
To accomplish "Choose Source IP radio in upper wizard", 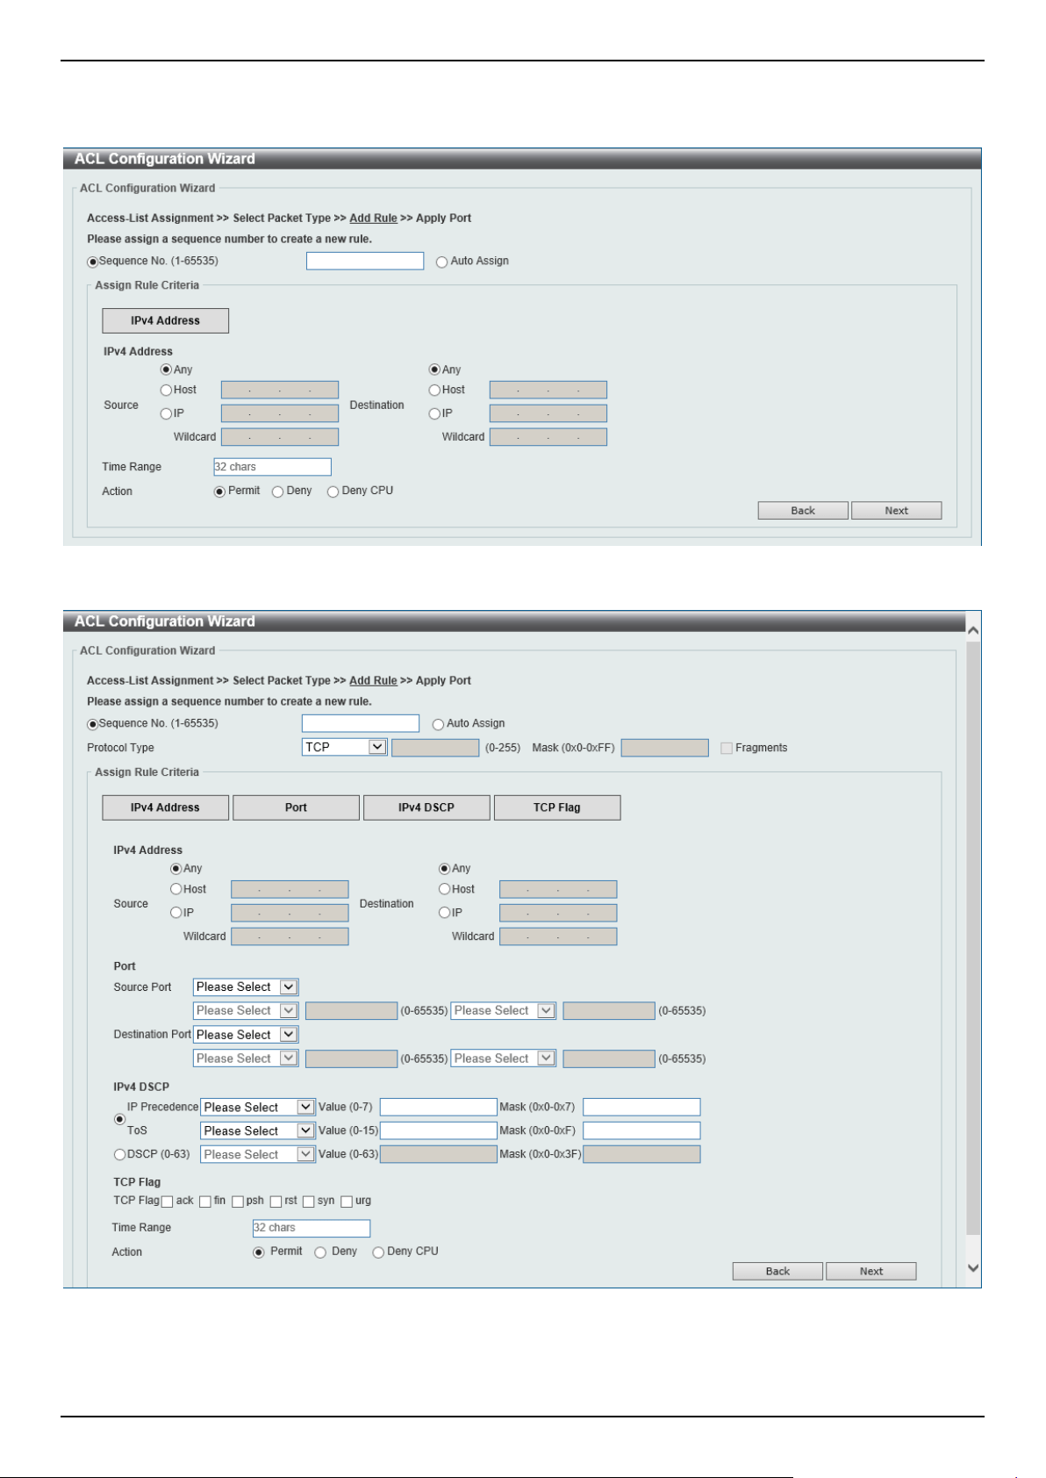I will pos(166,413).
